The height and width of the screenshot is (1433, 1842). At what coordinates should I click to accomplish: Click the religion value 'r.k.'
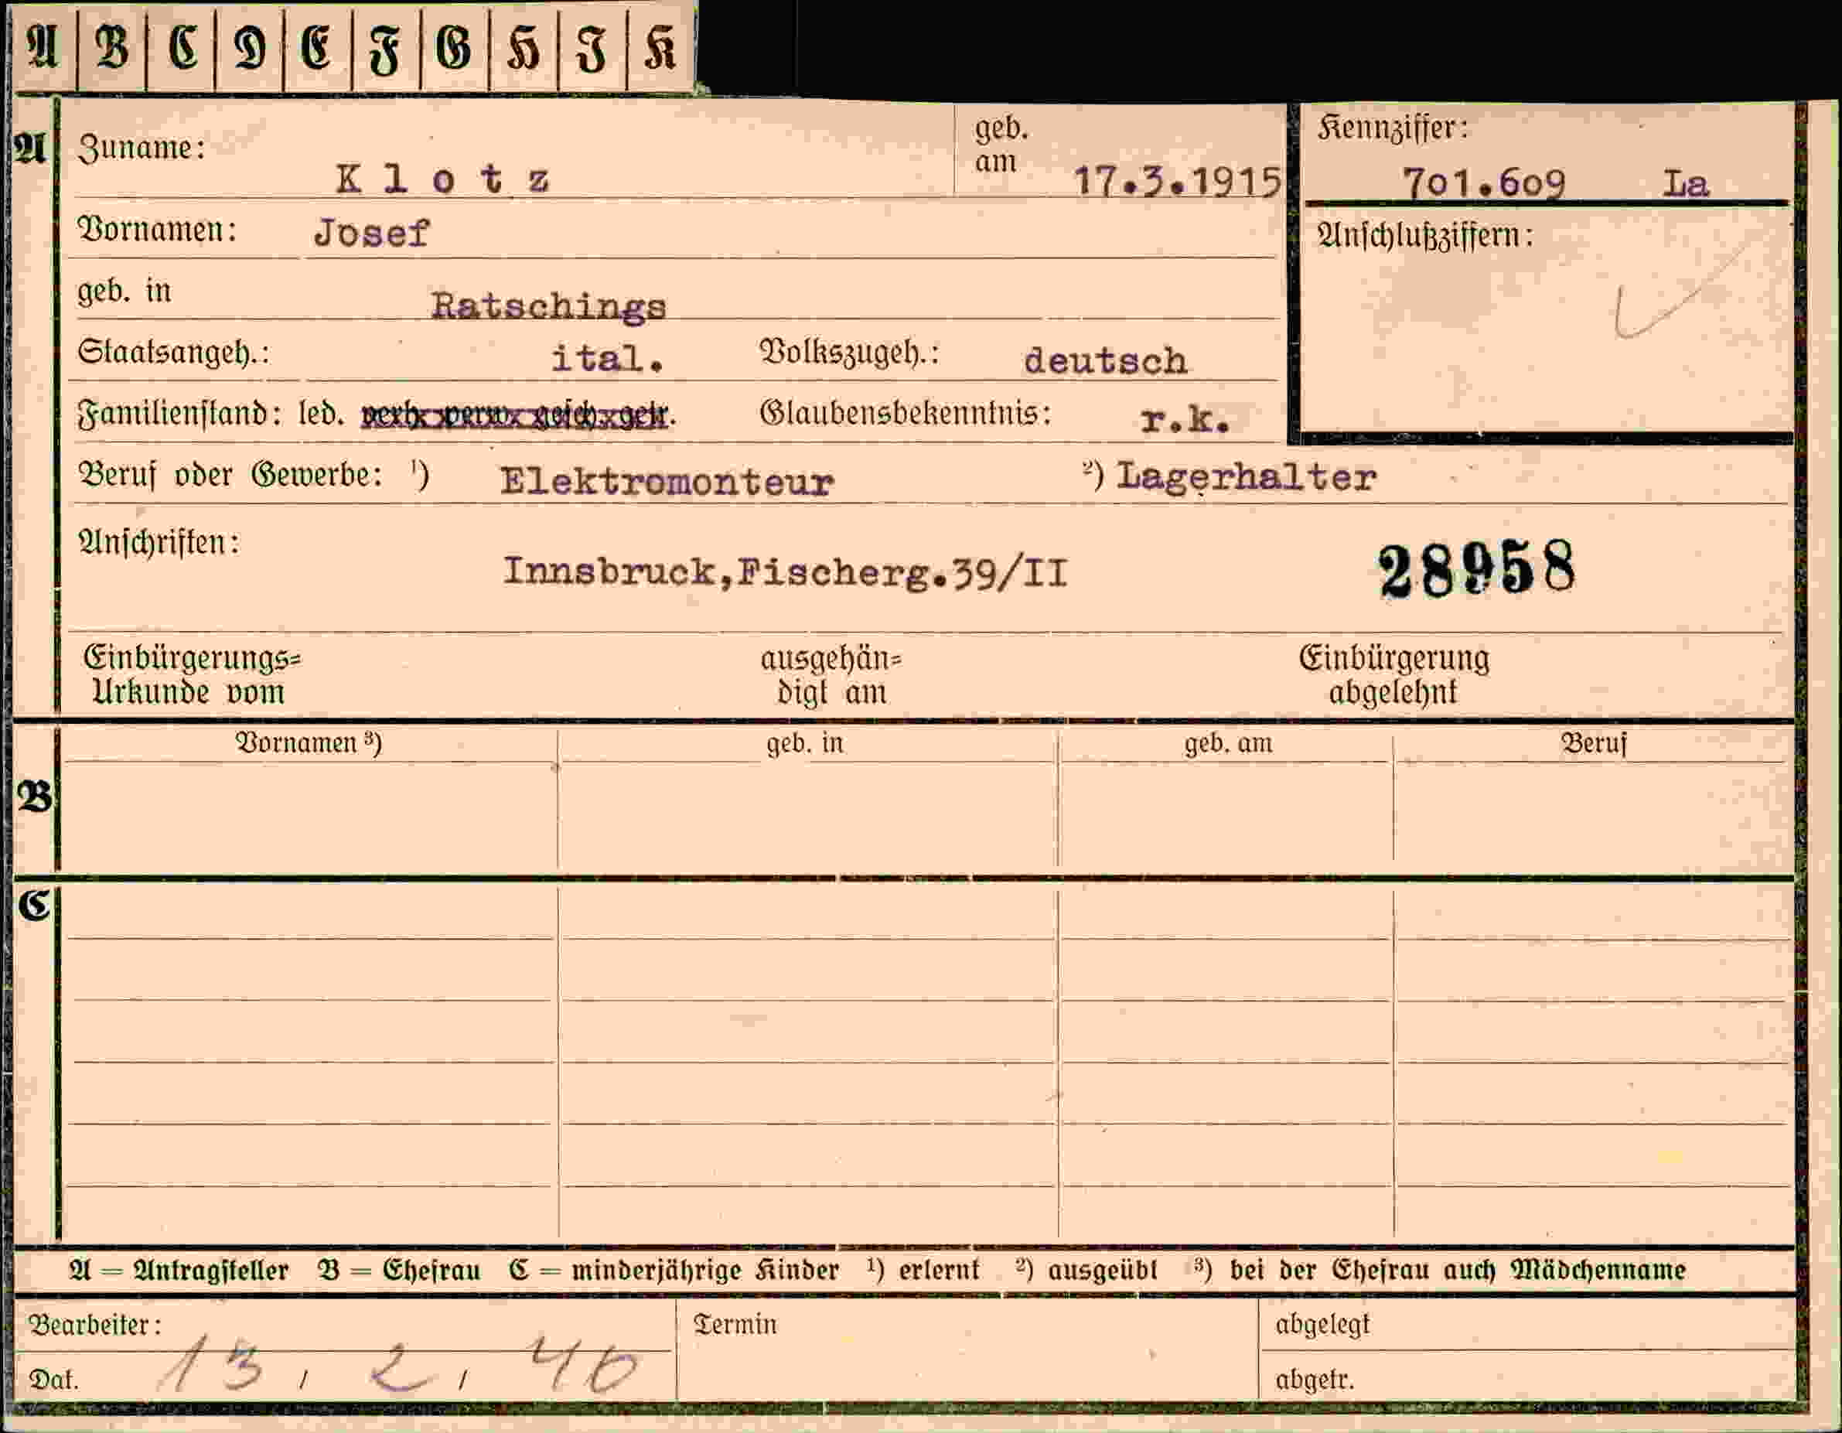(1185, 419)
